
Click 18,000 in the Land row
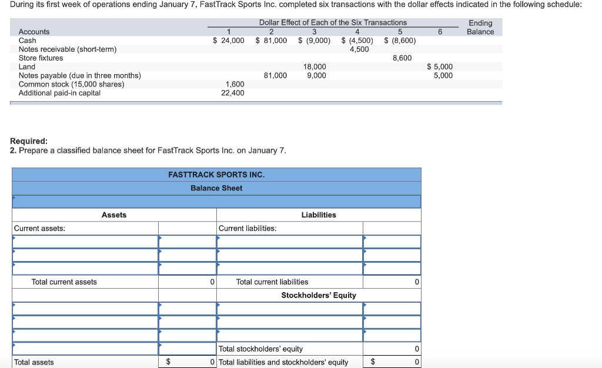[315, 67]
